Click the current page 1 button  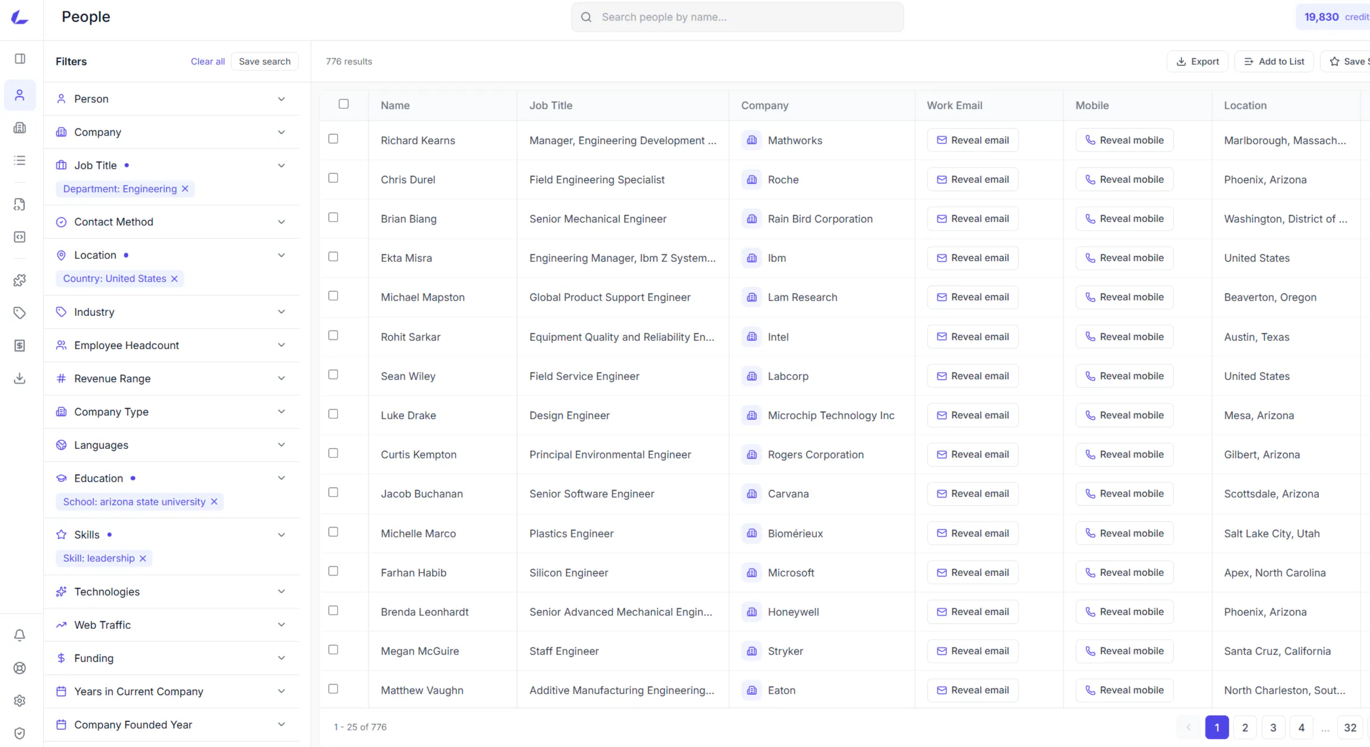click(1217, 727)
